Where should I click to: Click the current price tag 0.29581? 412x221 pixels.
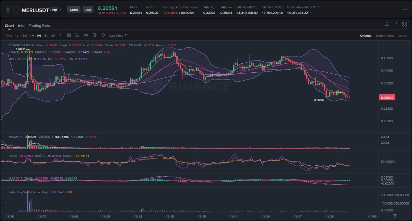tap(387, 97)
